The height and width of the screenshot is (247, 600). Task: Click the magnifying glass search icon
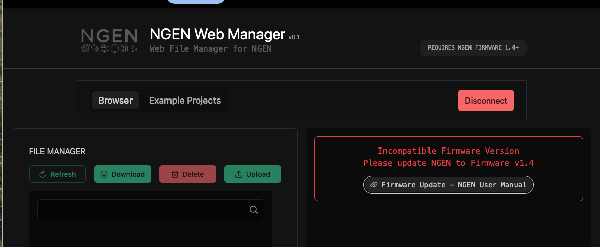tap(254, 210)
